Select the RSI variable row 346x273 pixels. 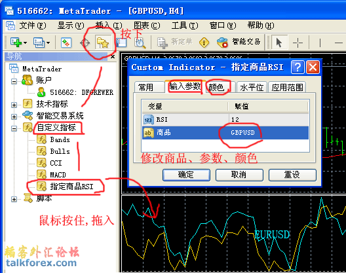[x=225, y=120]
